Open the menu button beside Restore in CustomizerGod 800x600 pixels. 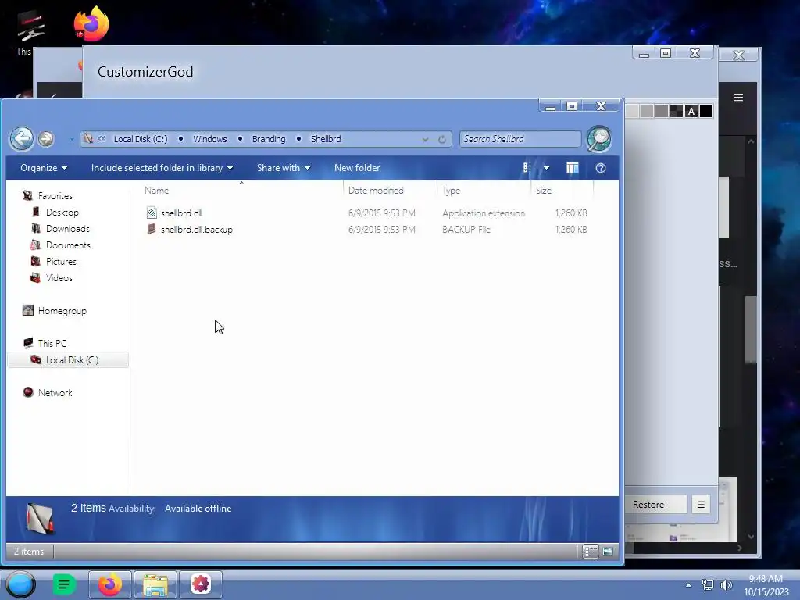pos(701,505)
